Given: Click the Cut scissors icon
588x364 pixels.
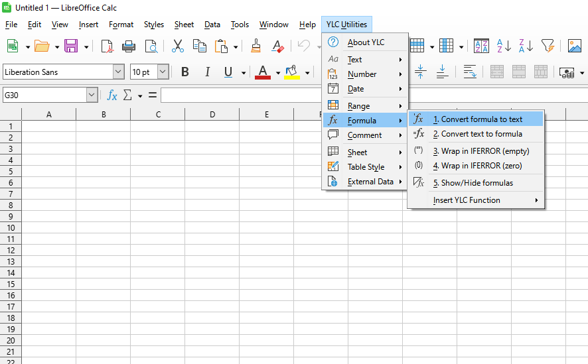Looking at the screenshot, I should pyautogui.click(x=177, y=46).
